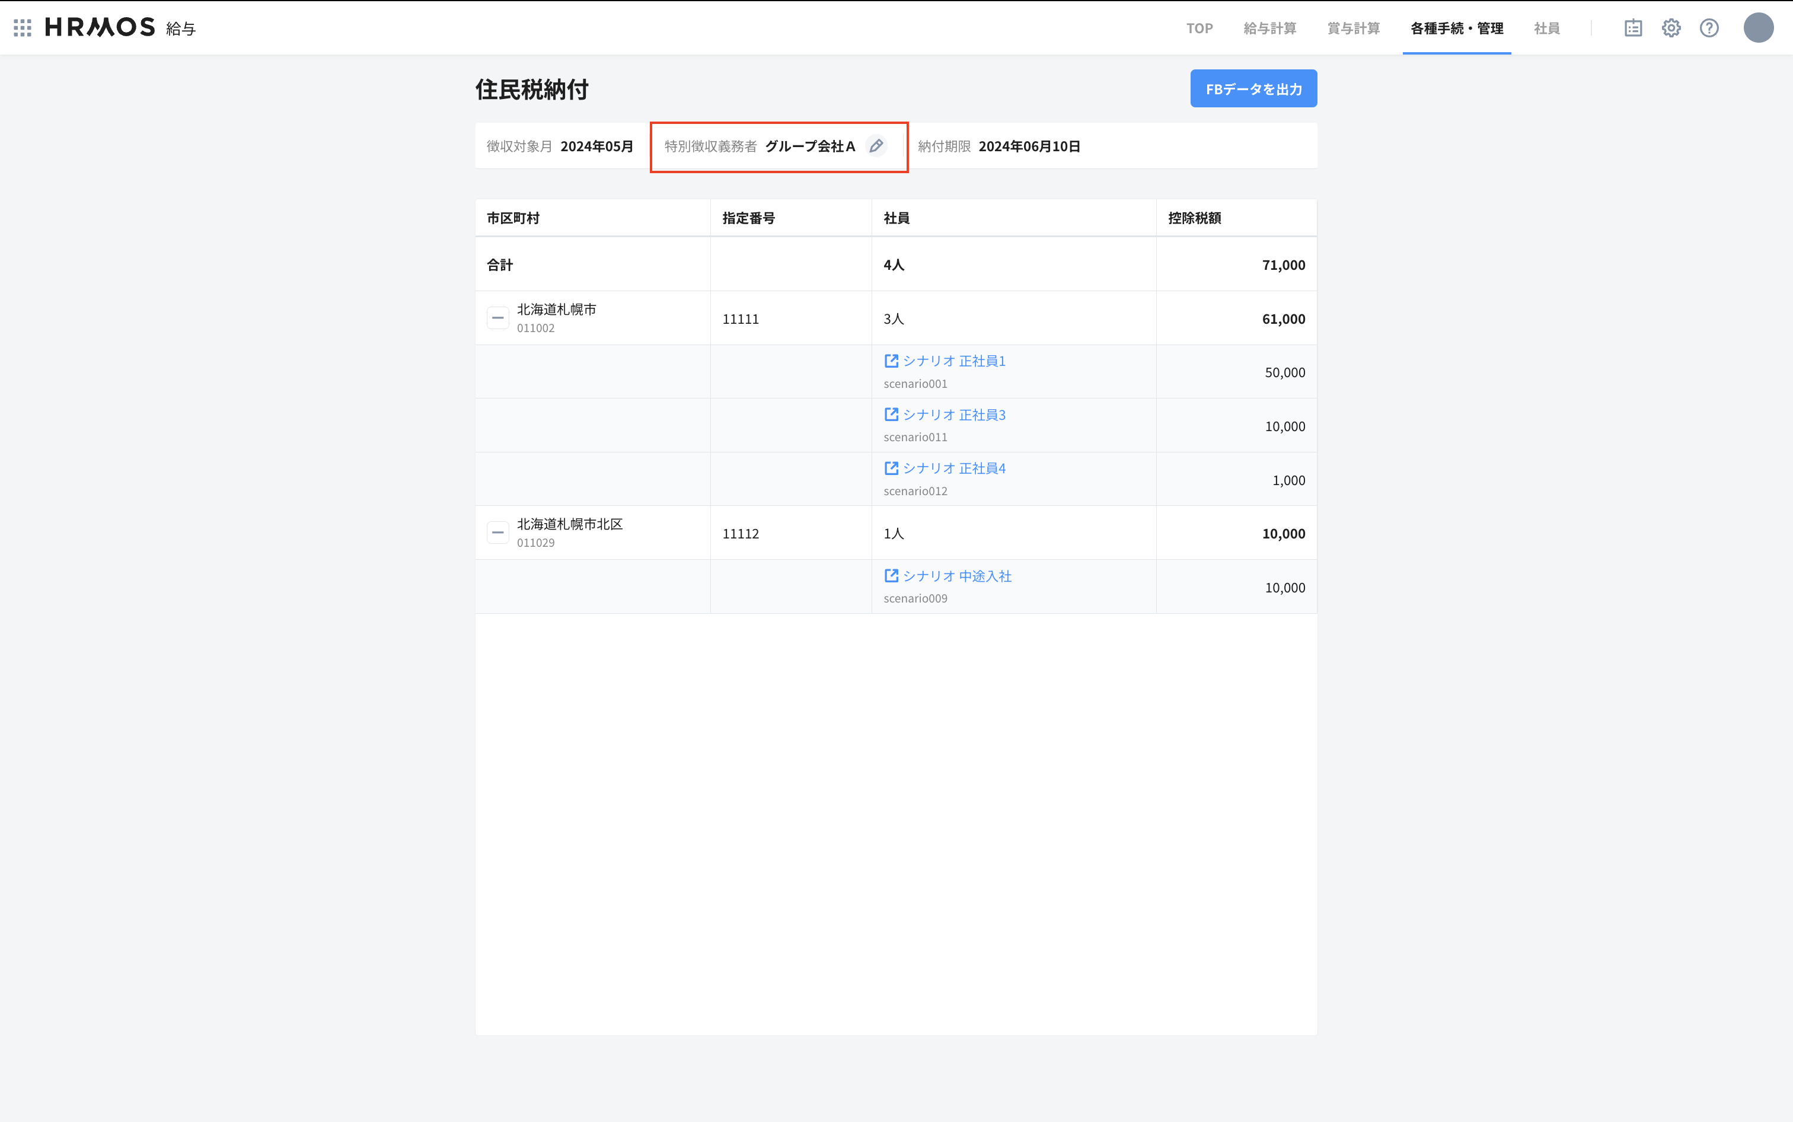Collapse the 北海道札幌市北区 row
Image resolution: width=1793 pixels, height=1122 pixels.
point(498,533)
